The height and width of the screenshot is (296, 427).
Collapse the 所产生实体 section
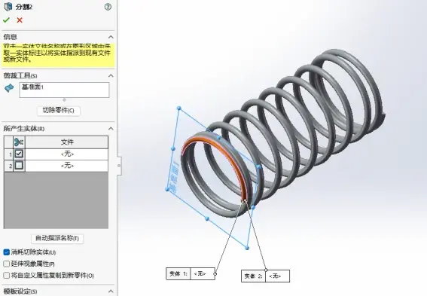pyautogui.click(x=111, y=129)
